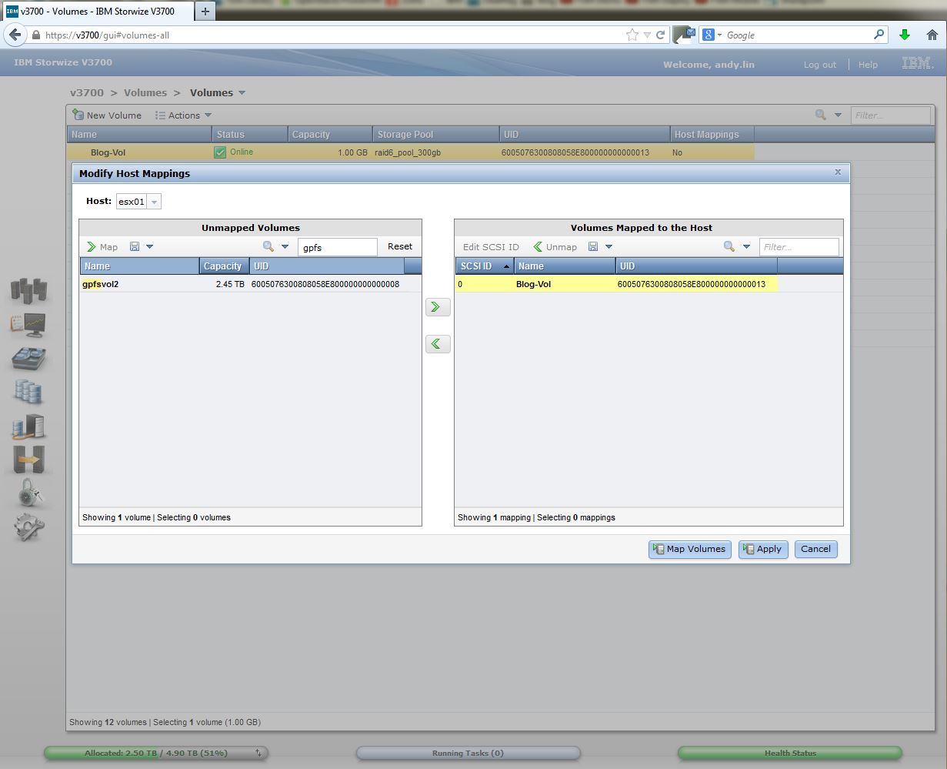Click the Unmap button in mapped toolbar
The height and width of the screenshot is (769, 947).
point(555,247)
